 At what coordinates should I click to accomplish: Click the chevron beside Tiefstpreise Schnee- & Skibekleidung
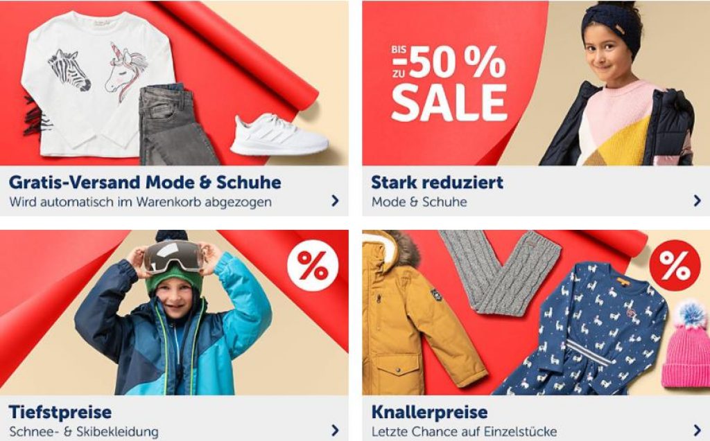[335, 430]
